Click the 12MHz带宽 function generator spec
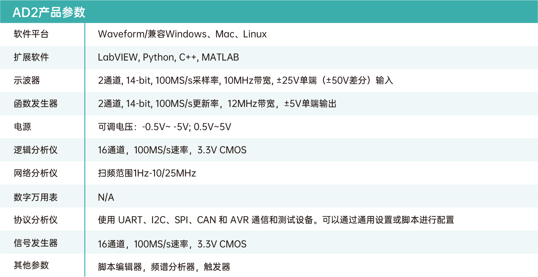Image resolution: width=538 pixels, height=277 pixels. click(x=251, y=104)
